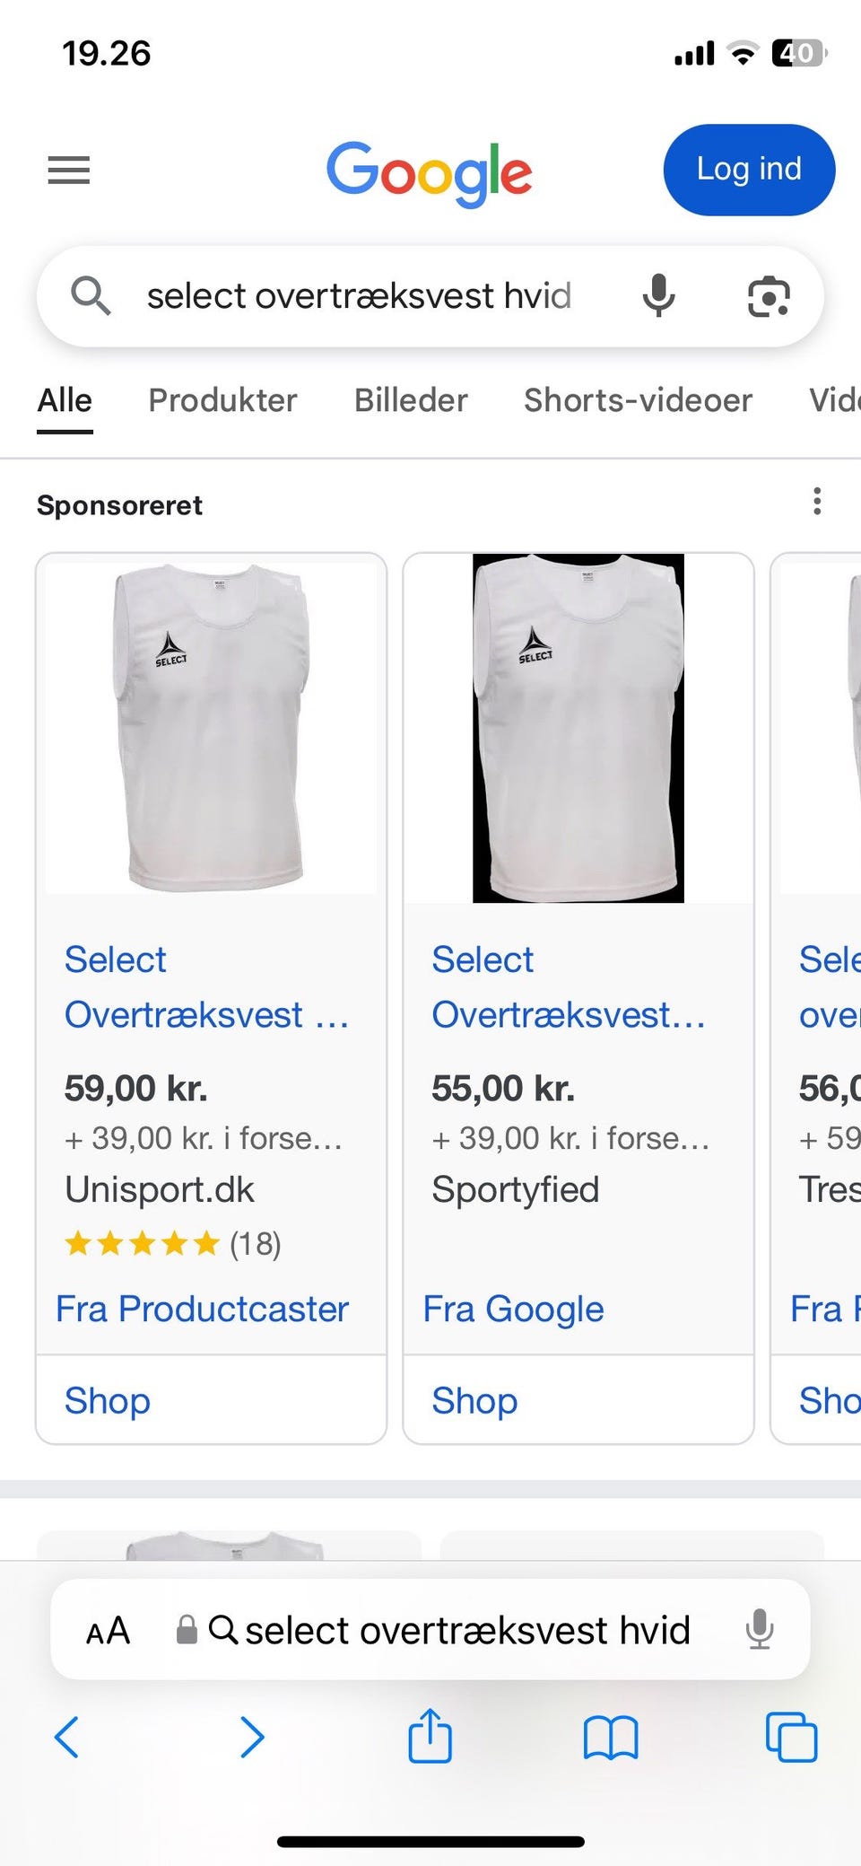Open Google Lens camera search
Screen dimensions: 861x1866
[x=769, y=297]
